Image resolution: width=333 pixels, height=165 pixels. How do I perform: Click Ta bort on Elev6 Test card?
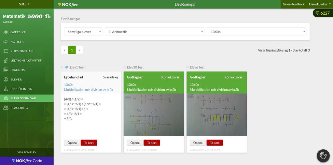point(215,143)
